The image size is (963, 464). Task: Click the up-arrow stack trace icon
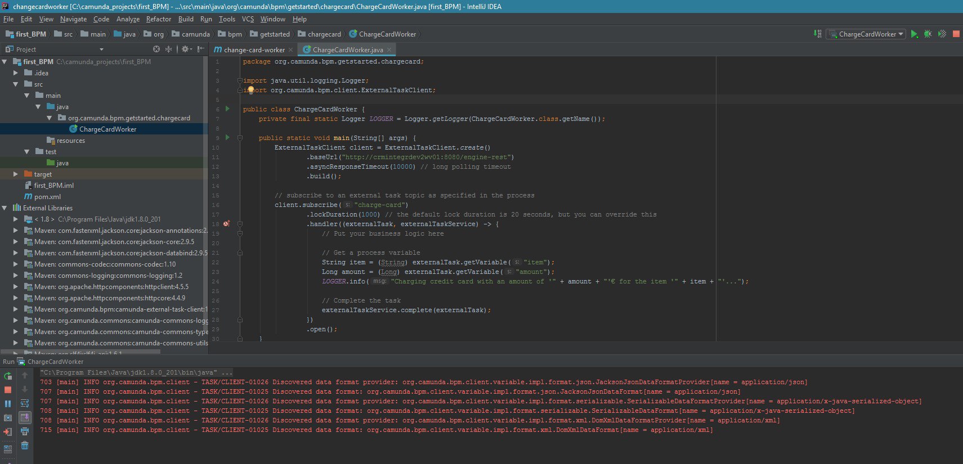click(25, 375)
